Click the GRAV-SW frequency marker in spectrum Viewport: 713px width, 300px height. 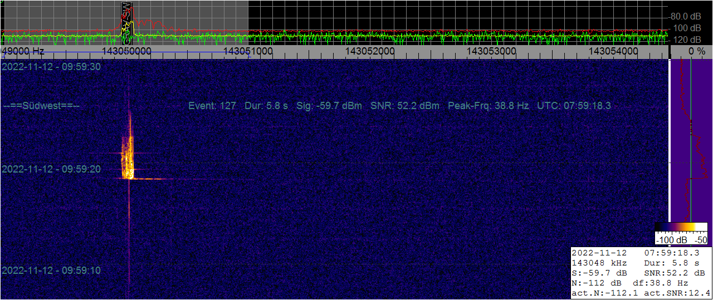point(127,23)
